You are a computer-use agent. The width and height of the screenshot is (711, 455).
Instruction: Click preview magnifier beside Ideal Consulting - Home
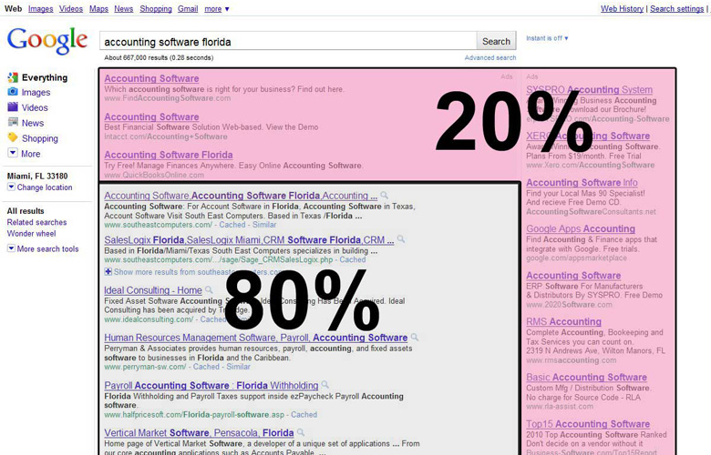pos(210,290)
